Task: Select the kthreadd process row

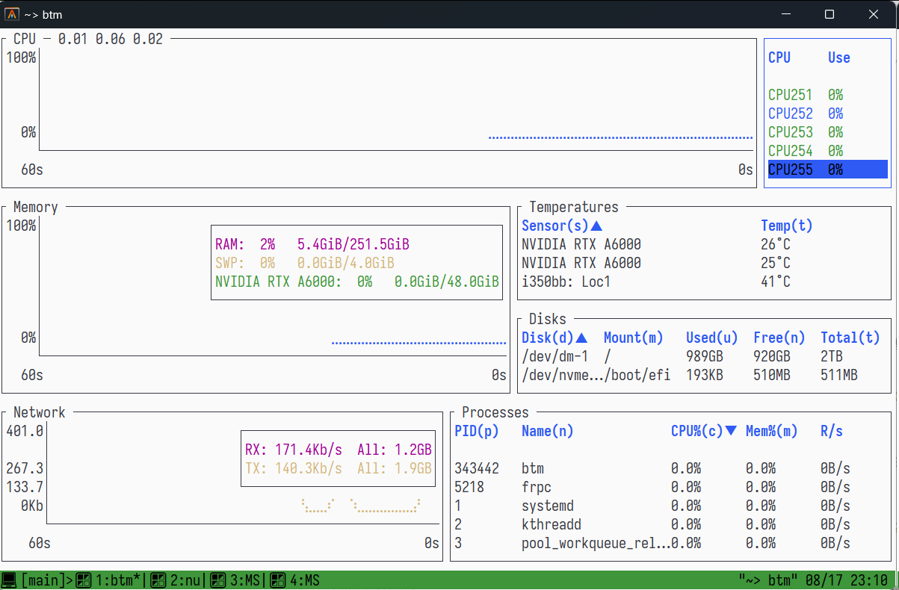Action: coord(671,524)
